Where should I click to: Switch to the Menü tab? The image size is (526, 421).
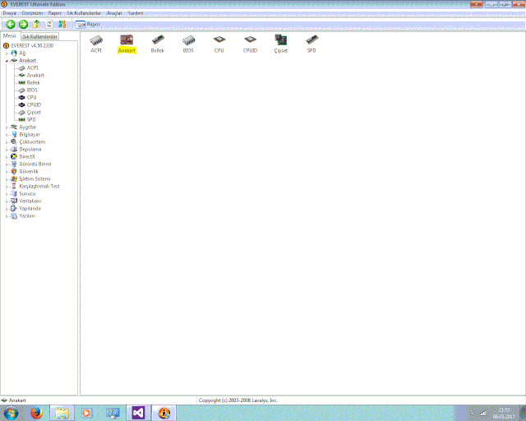9,35
